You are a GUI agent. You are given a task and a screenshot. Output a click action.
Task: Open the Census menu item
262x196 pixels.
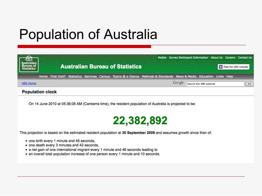tap(105, 76)
